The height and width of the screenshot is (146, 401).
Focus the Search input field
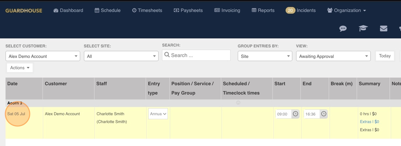tap(196, 55)
